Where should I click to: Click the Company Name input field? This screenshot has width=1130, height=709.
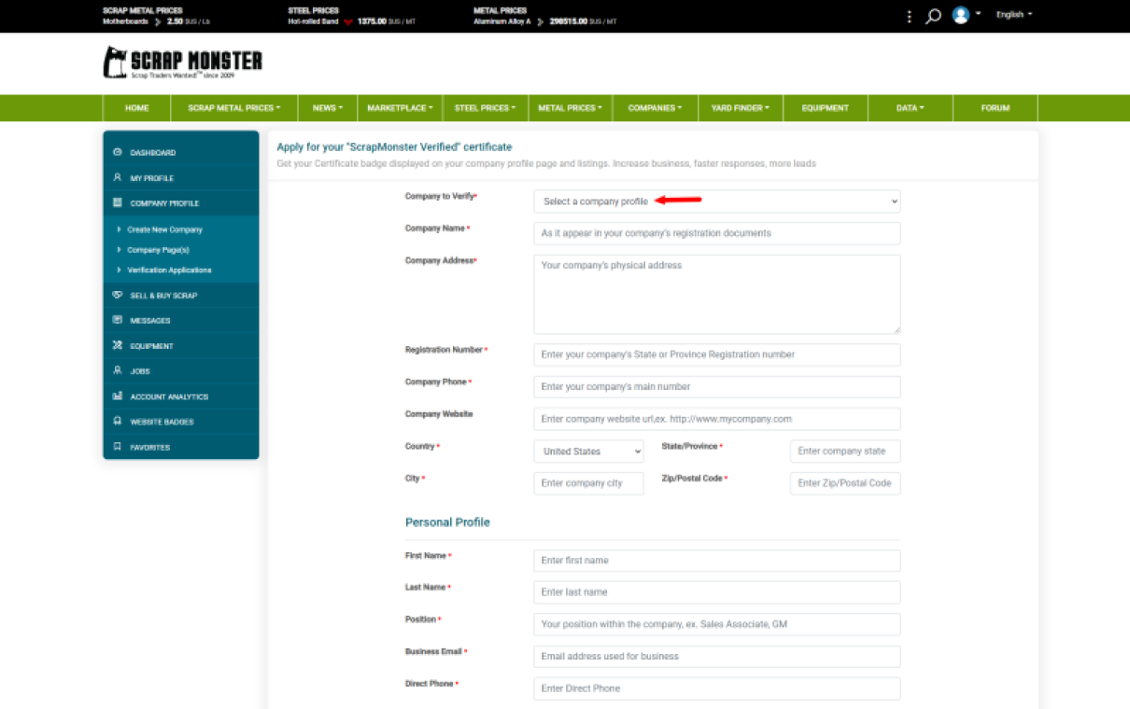(716, 233)
